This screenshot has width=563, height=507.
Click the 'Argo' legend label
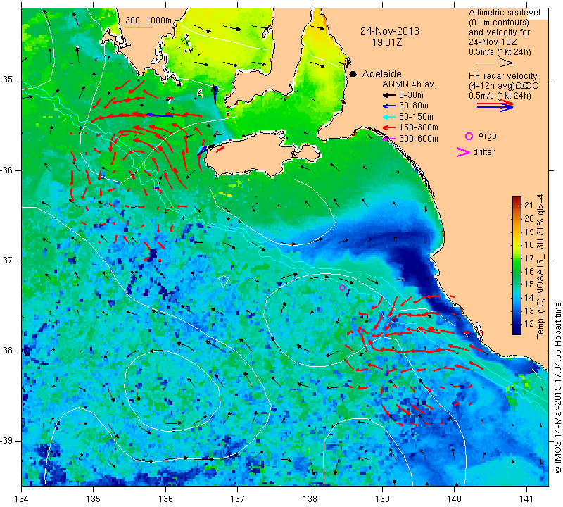pos(487,136)
